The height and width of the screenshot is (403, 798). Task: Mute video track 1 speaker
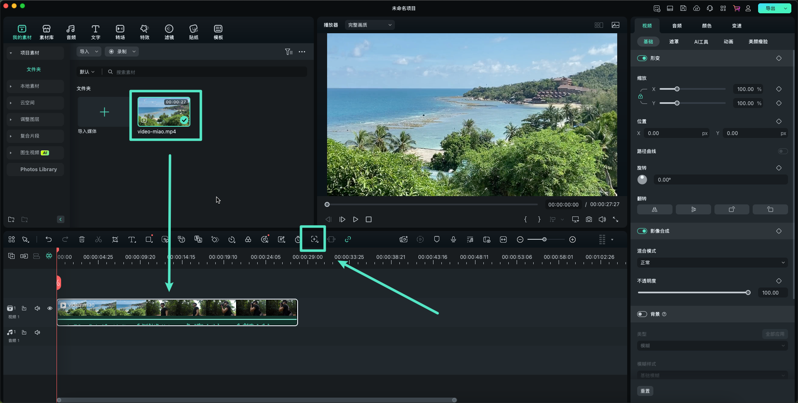tap(37, 308)
